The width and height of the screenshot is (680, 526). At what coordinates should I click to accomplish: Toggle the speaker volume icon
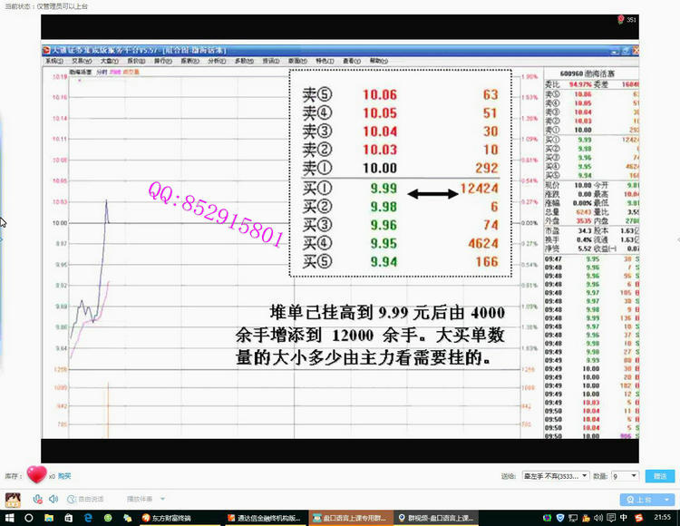click(x=53, y=499)
